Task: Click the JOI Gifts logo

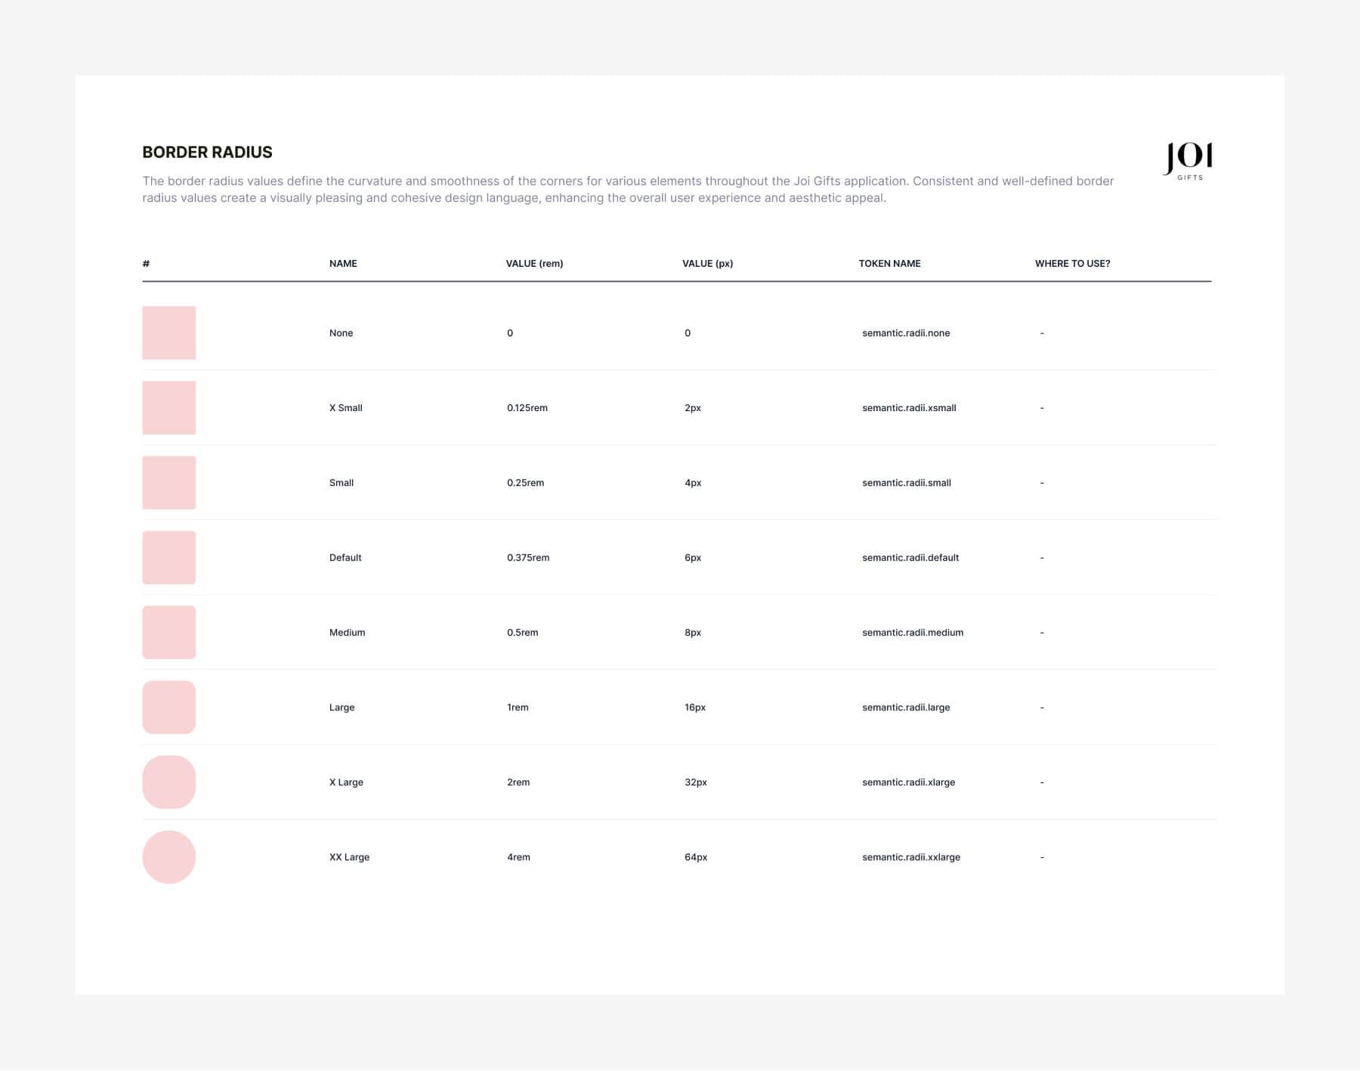Action: 1188,160
